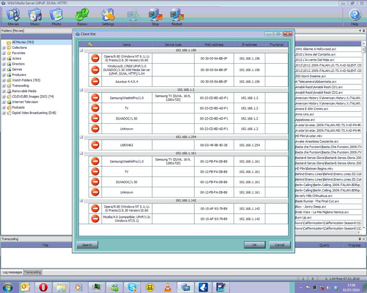Select All Movies (783) in folder tree
The width and height of the screenshot is (367, 293).
pyautogui.click(x=23, y=42)
